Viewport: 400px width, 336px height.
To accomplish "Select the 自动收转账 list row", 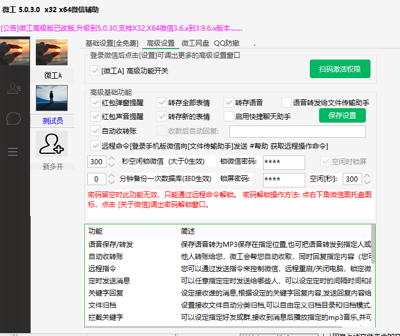I will pyautogui.click(x=228, y=256).
